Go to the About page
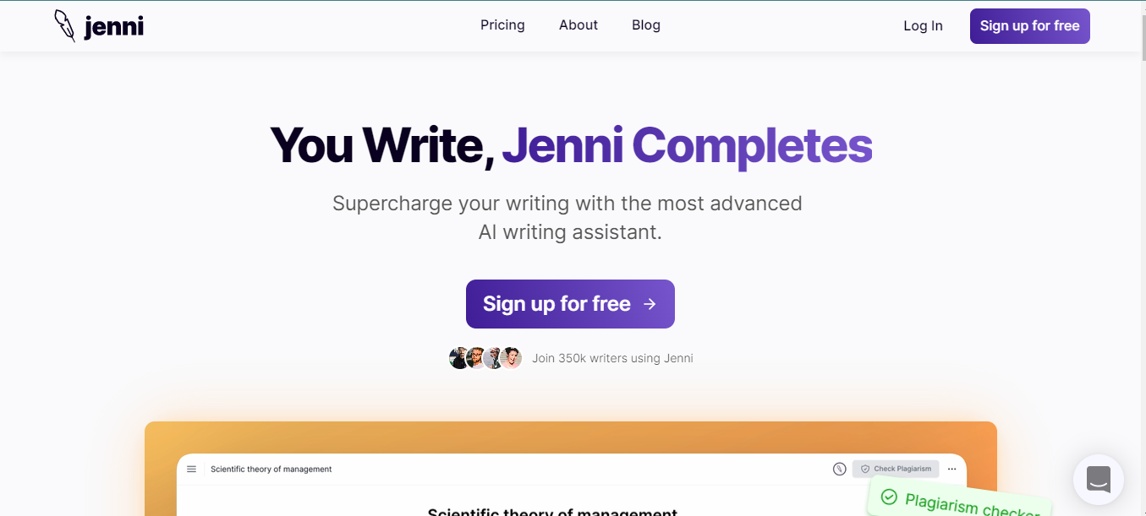 pyautogui.click(x=578, y=25)
